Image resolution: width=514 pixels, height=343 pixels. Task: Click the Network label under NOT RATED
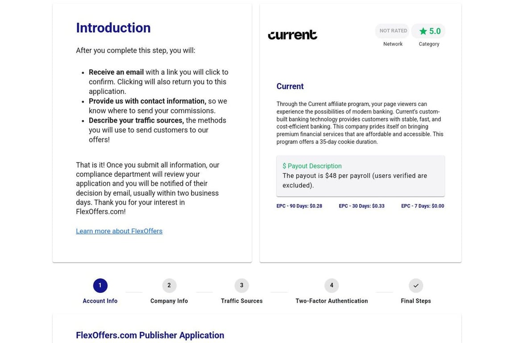pos(393,44)
